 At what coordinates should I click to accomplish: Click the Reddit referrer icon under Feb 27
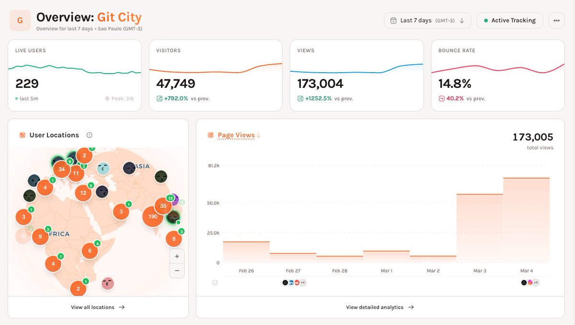click(x=297, y=282)
